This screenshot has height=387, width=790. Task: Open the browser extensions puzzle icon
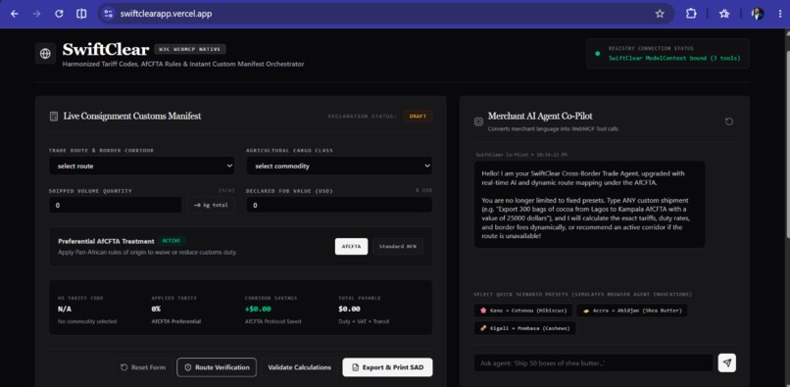coord(691,14)
